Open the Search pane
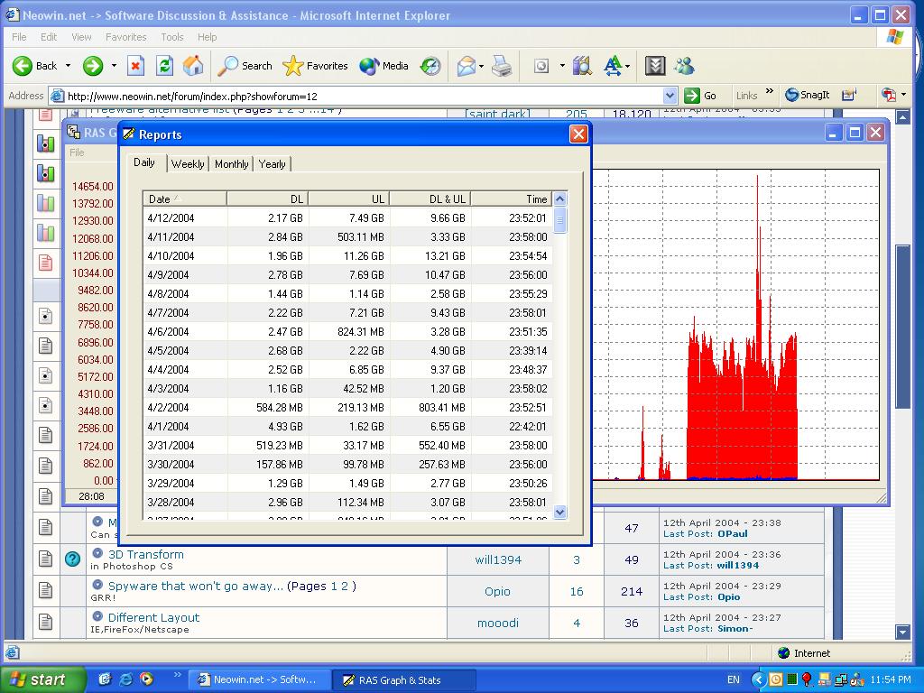 245,66
